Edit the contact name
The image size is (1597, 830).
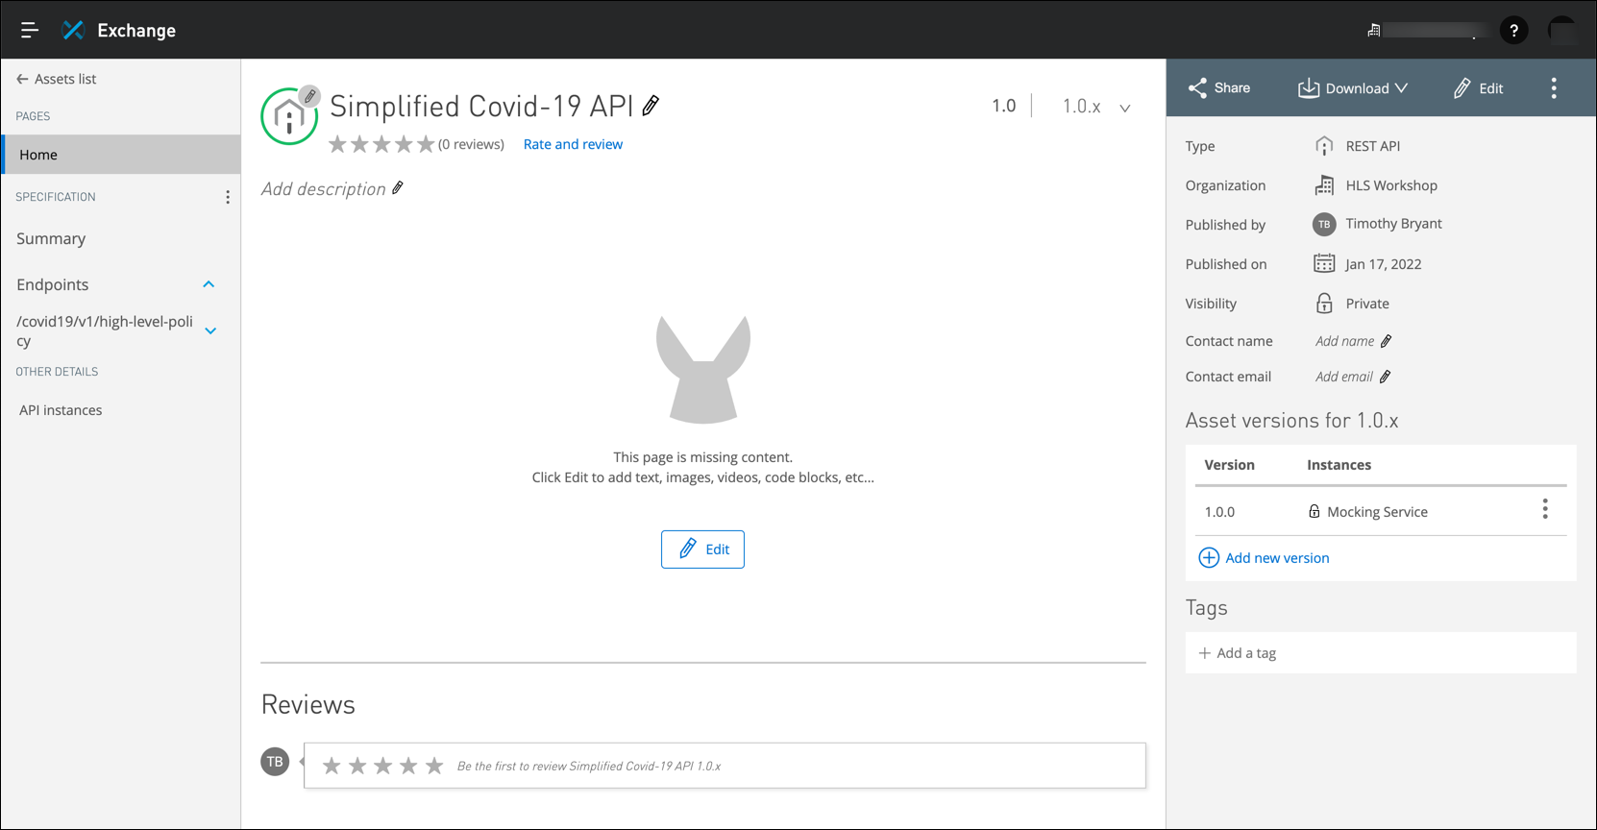point(1386,341)
